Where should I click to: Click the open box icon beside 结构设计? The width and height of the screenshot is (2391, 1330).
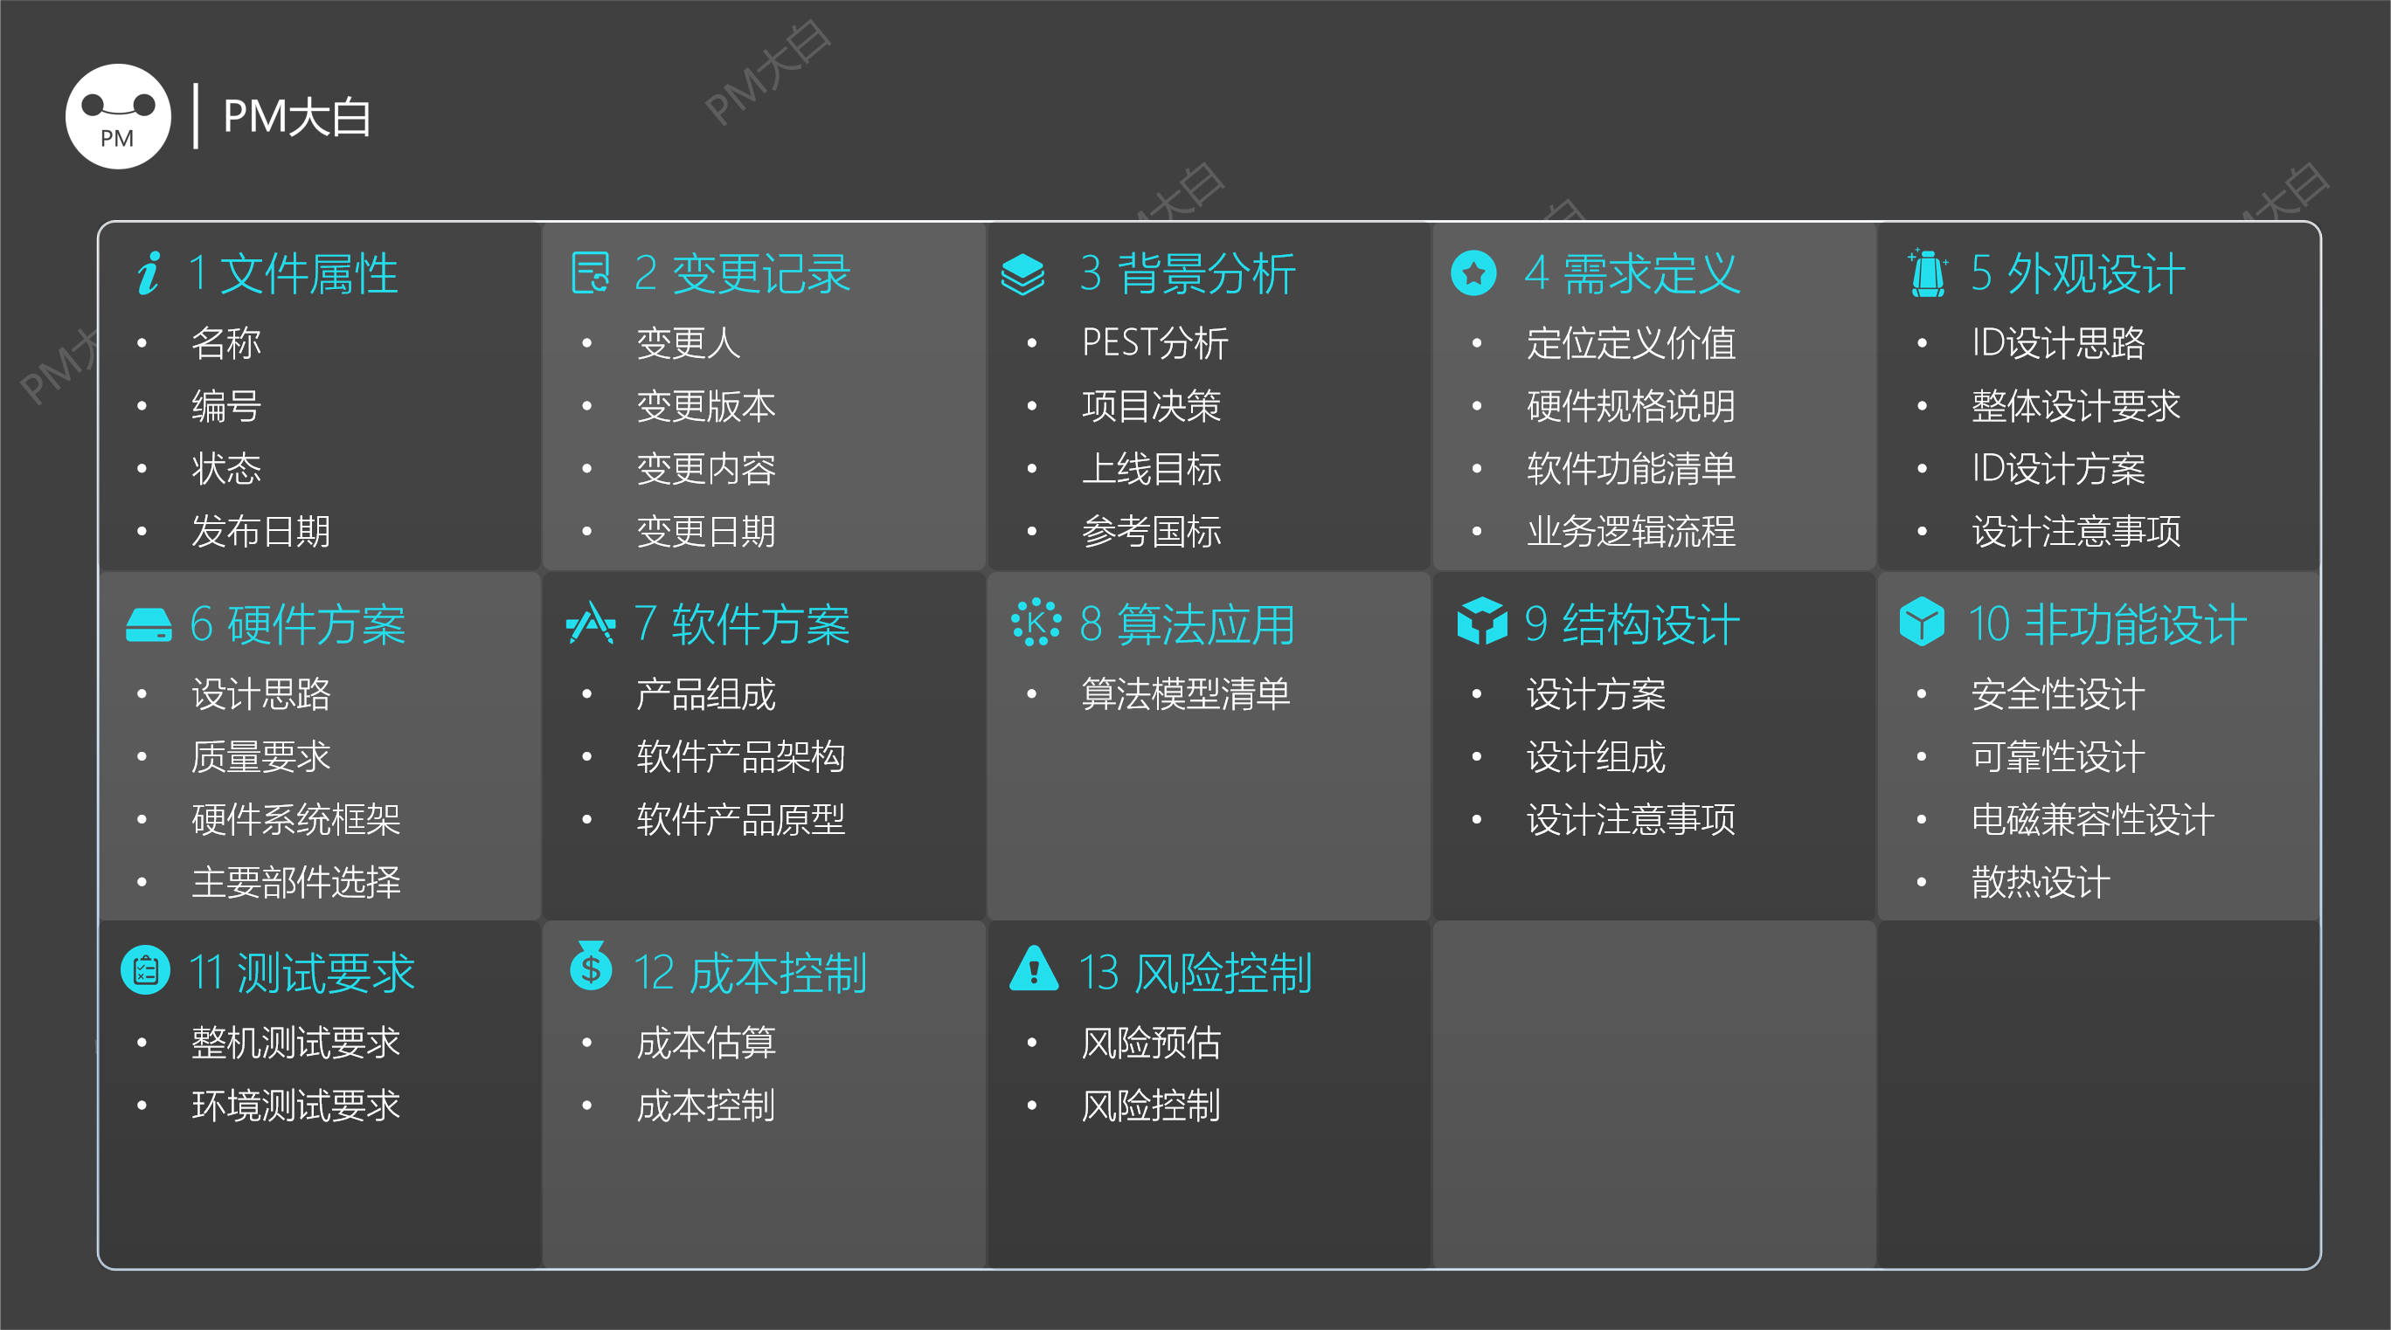pos(1482,621)
